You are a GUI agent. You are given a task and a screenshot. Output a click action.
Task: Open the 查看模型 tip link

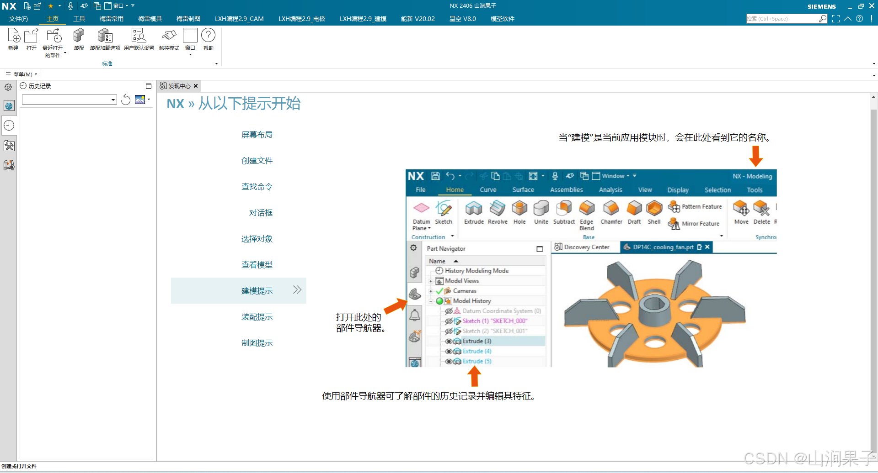tap(257, 265)
